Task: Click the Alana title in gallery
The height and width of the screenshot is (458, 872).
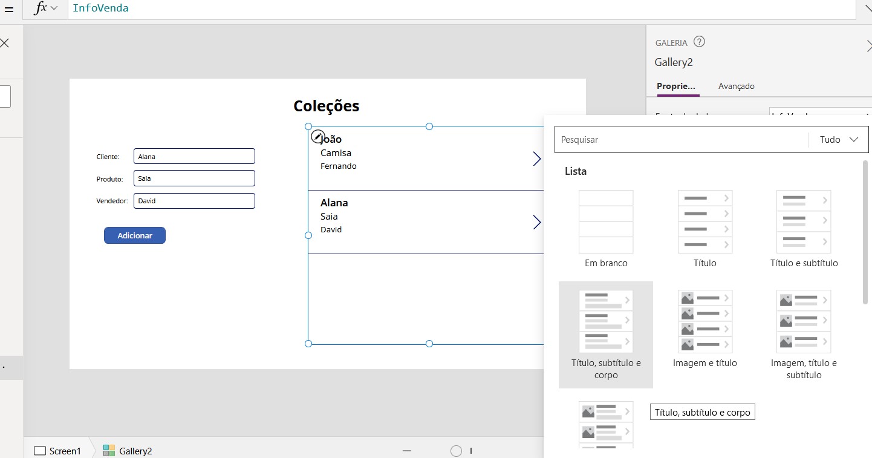Action: pos(334,203)
